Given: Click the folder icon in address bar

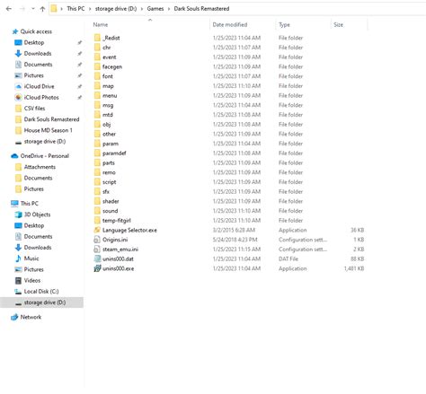Looking at the screenshot, I should pos(54,9).
